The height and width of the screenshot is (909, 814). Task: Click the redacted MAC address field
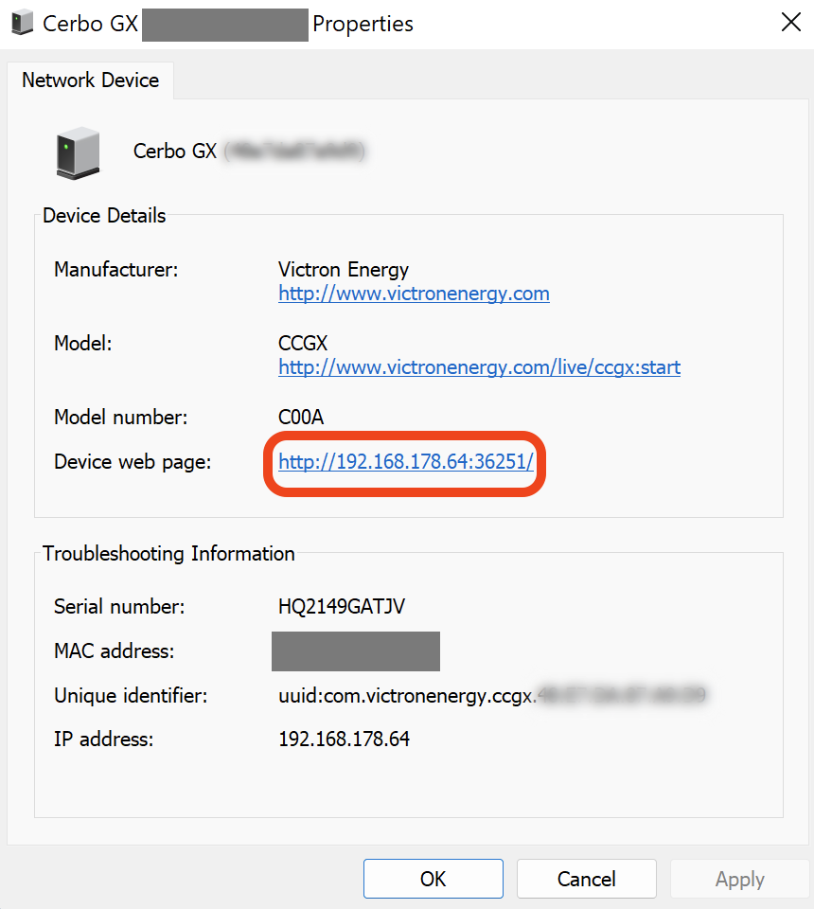click(x=355, y=651)
